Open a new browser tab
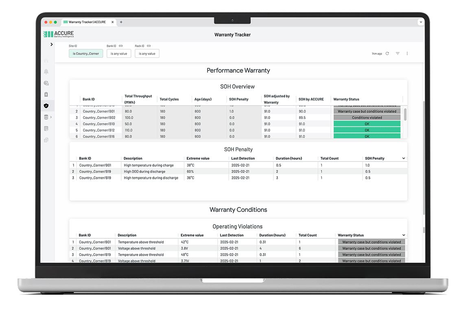Image resolution: width=463 pixels, height=309 pixels. pos(121,22)
